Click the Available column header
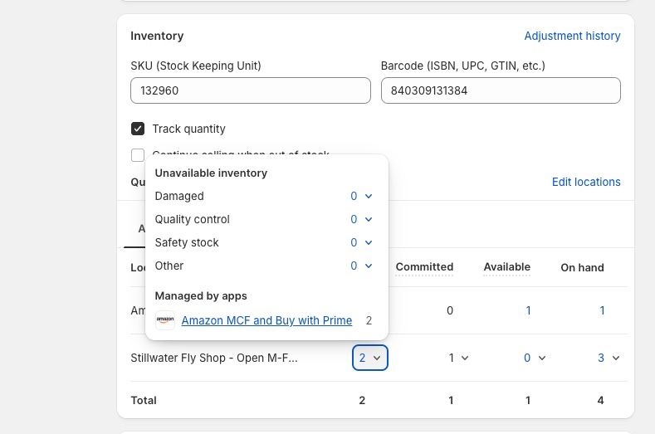655x434 pixels. point(506,267)
